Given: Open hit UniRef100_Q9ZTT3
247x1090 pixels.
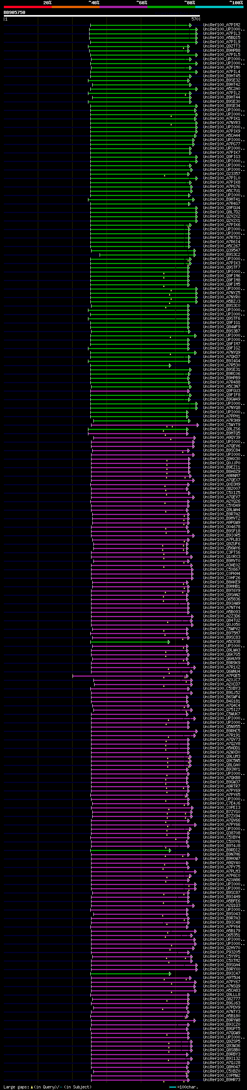Looking at the screenshot, I should [222, 46].
